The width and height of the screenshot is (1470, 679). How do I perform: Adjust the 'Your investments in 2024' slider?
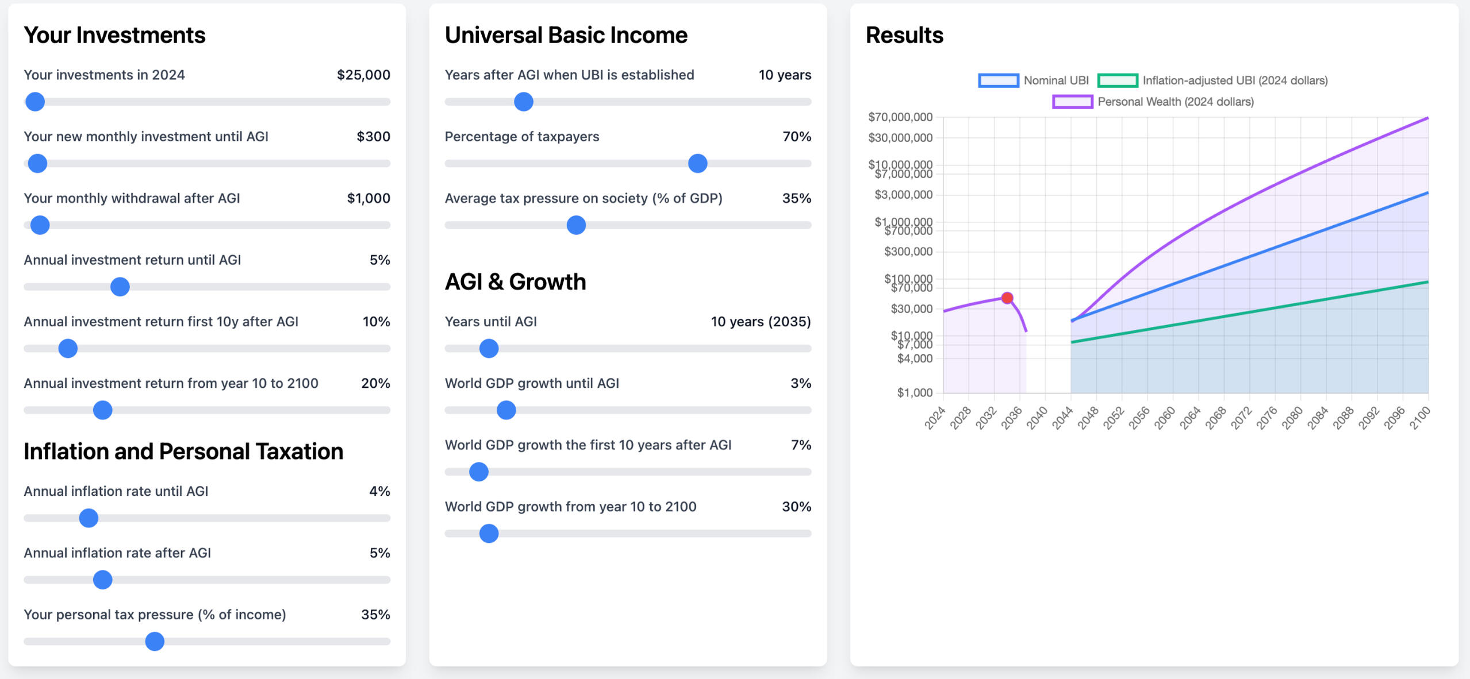click(35, 101)
